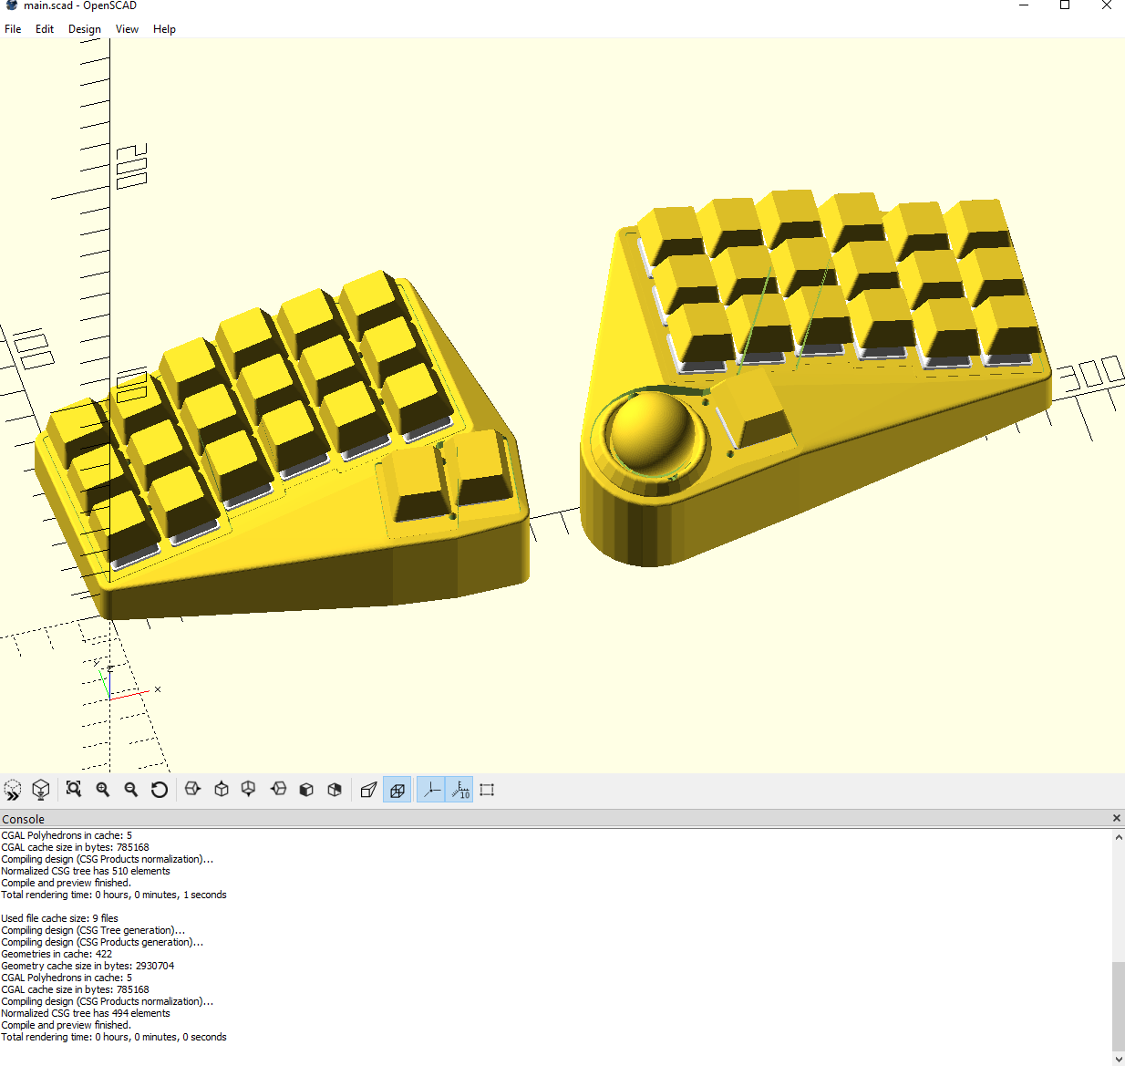Click the Preview render icon
Image resolution: width=1125 pixels, height=1066 pixels.
point(13,790)
